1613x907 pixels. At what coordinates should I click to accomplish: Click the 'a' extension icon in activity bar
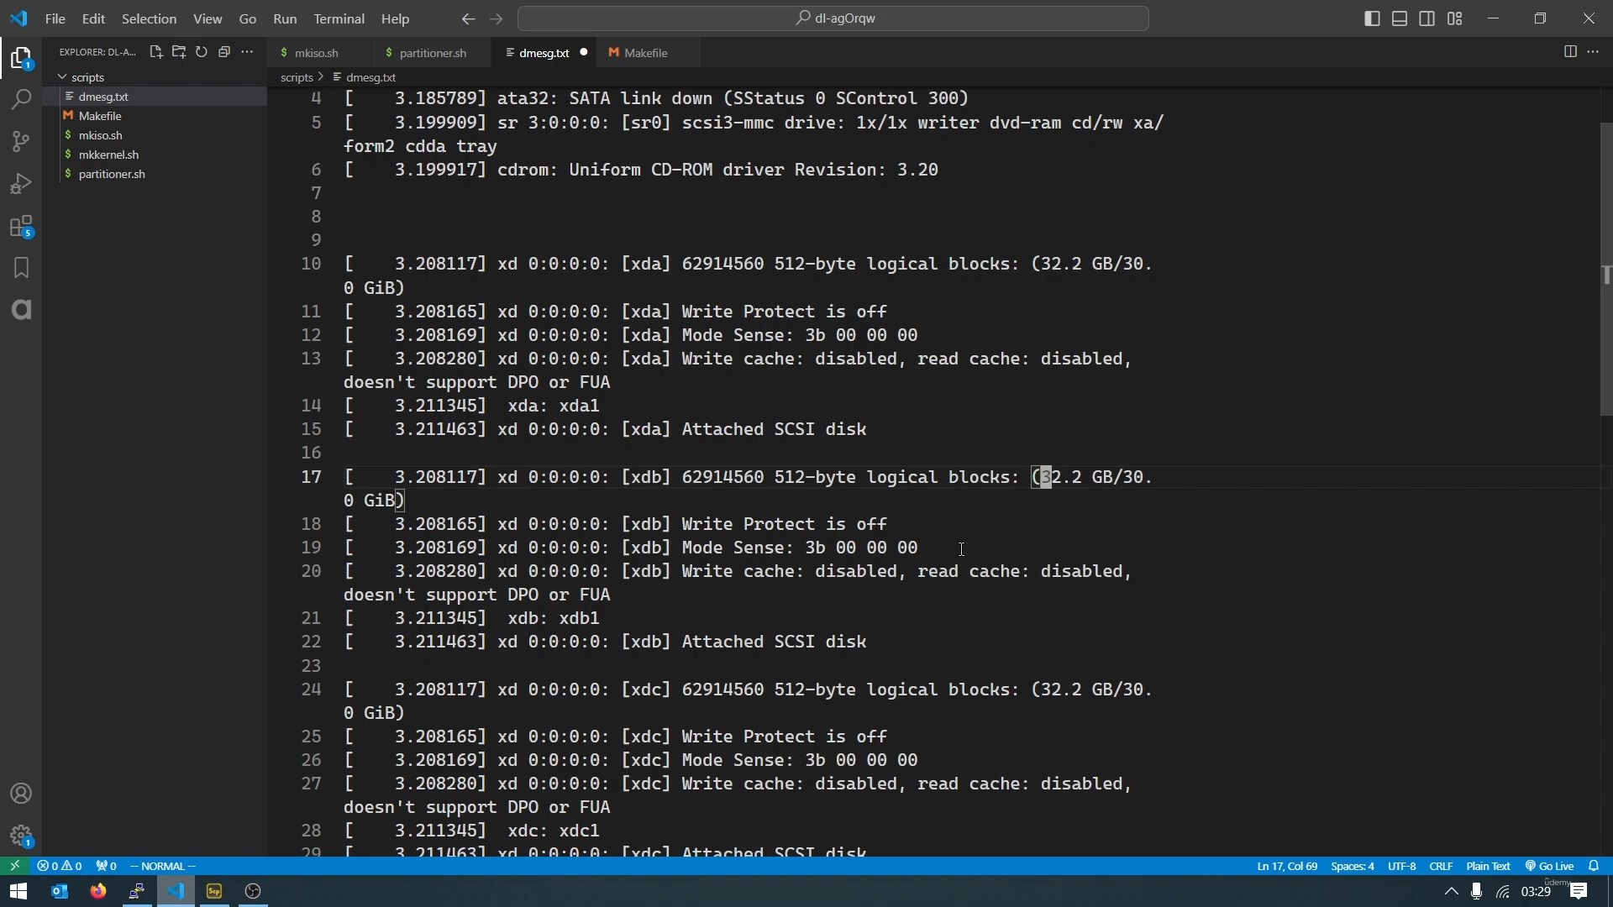21,310
